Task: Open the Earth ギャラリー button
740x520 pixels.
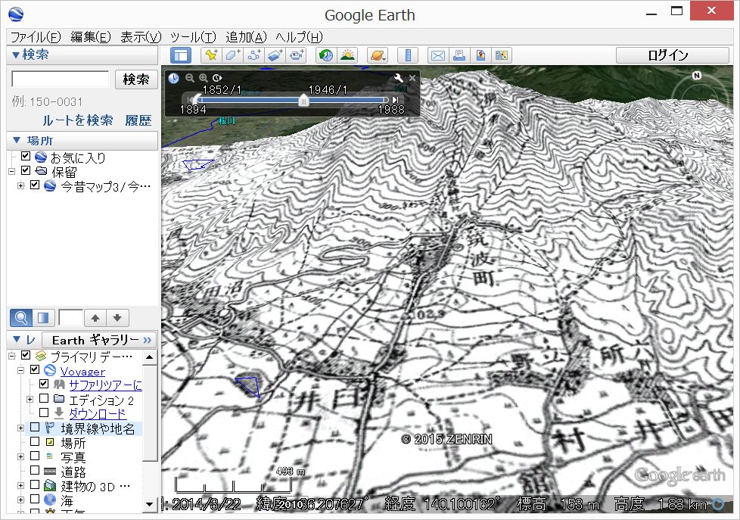Action: [99, 340]
